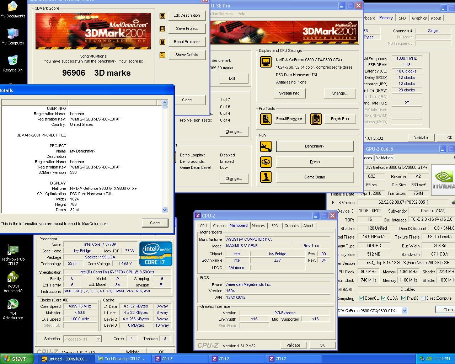Click Demo button in Run section

(315, 162)
